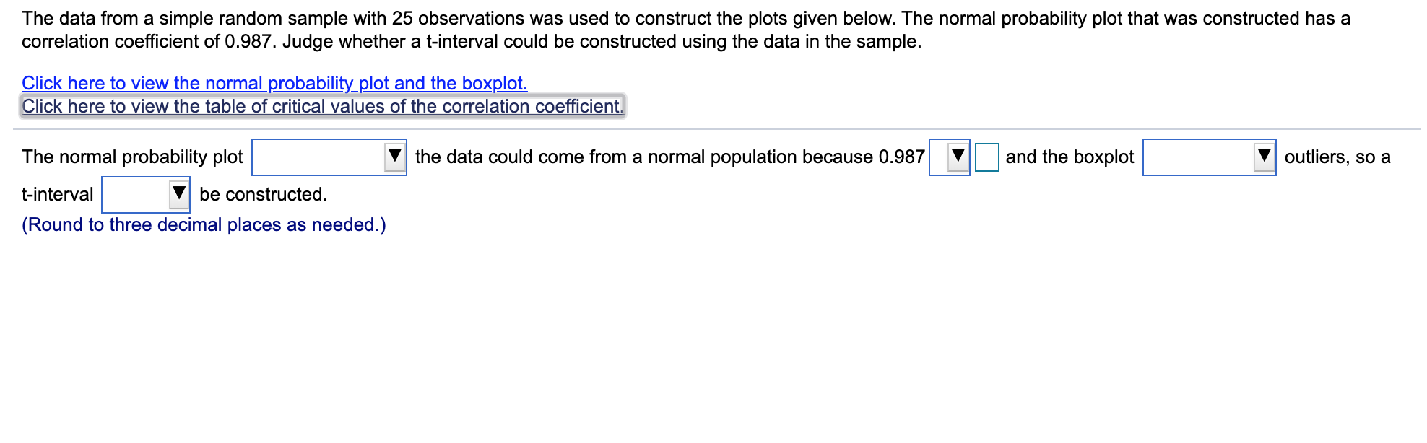The height and width of the screenshot is (443, 1427).
Task: Select the t-interval answer dropdown box
Action: [144, 193]
